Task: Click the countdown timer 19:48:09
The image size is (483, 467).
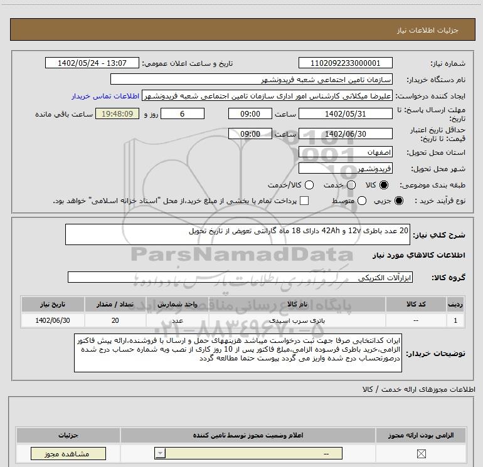Action: pyautogui.click(x=117, y=113)
